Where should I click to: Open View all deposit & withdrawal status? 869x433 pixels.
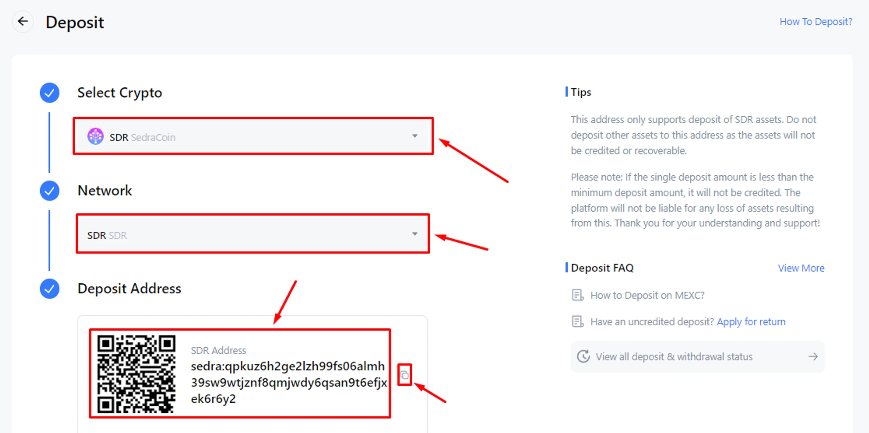[x=697, y=357]
